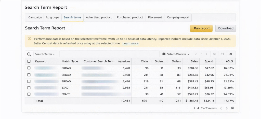Click next page arrow below the table
The width and height of the screenshot is (261, 119).
point(227,108)
